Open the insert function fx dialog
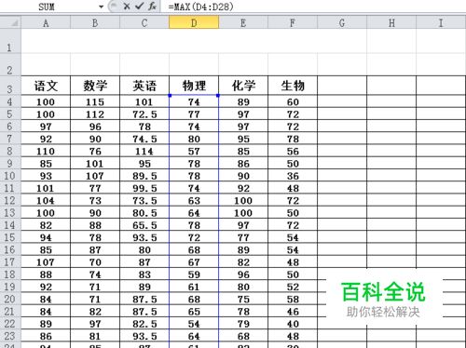 152,7
